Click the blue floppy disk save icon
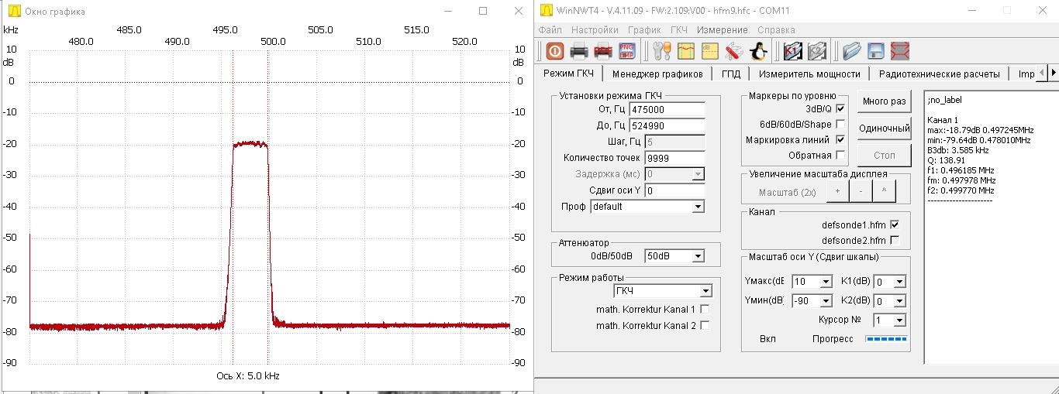 click(x=876, y=51)
